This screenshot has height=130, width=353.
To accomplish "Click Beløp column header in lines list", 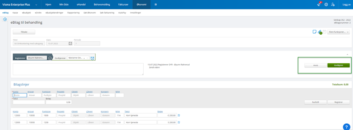I will (x=160, y=112).
